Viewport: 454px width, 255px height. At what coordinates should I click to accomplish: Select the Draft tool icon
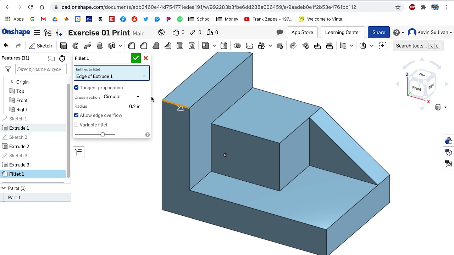coord(156,46)
